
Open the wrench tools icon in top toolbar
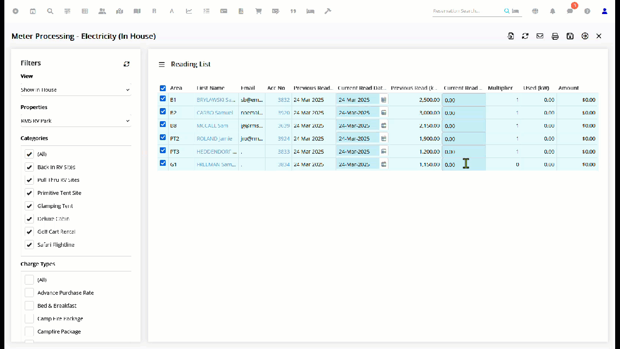[x=328, y=11]
